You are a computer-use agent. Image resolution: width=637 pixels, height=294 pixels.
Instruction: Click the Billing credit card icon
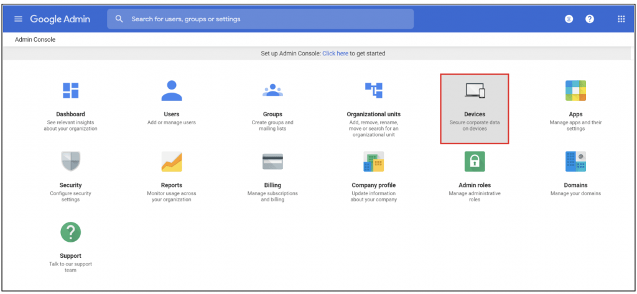(x=272, y=162)
